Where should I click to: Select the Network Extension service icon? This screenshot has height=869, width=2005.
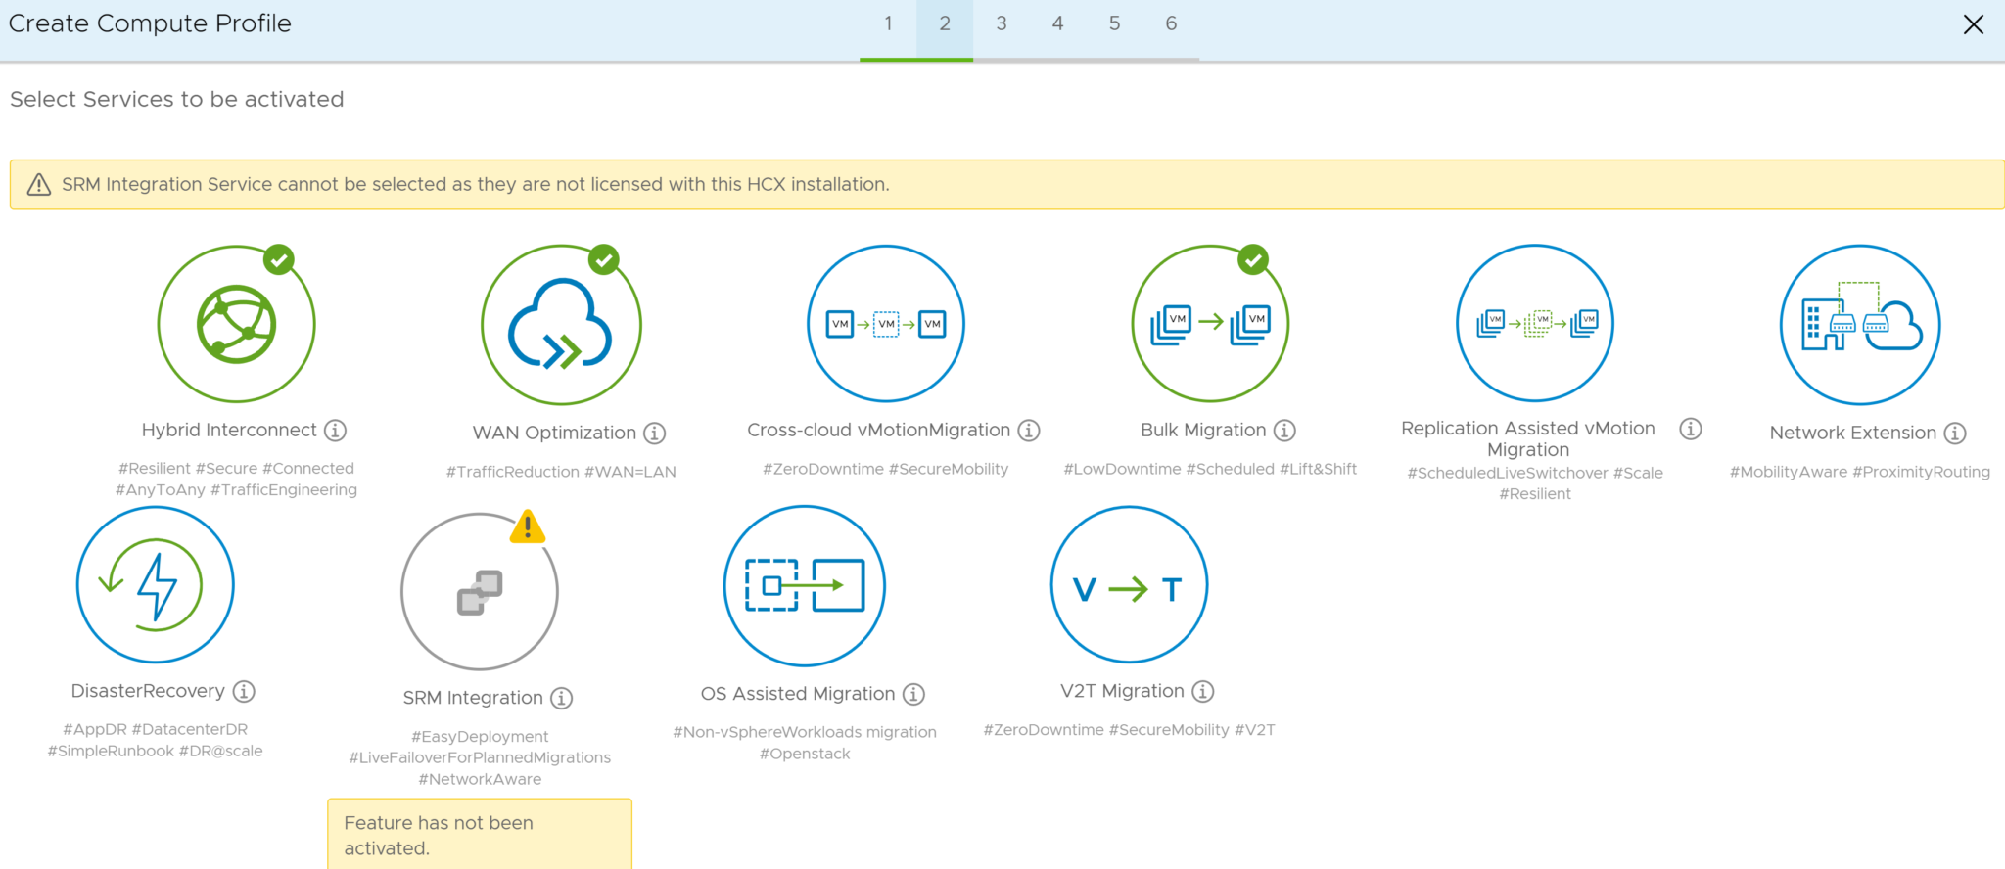pyautogui.click(x=1859, y=324)
